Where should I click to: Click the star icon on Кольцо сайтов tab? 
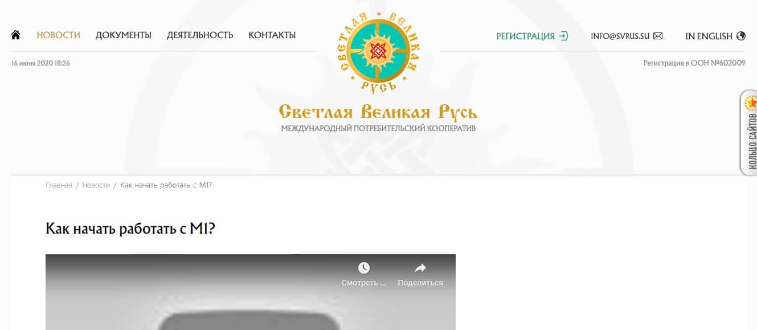point(752,103)
